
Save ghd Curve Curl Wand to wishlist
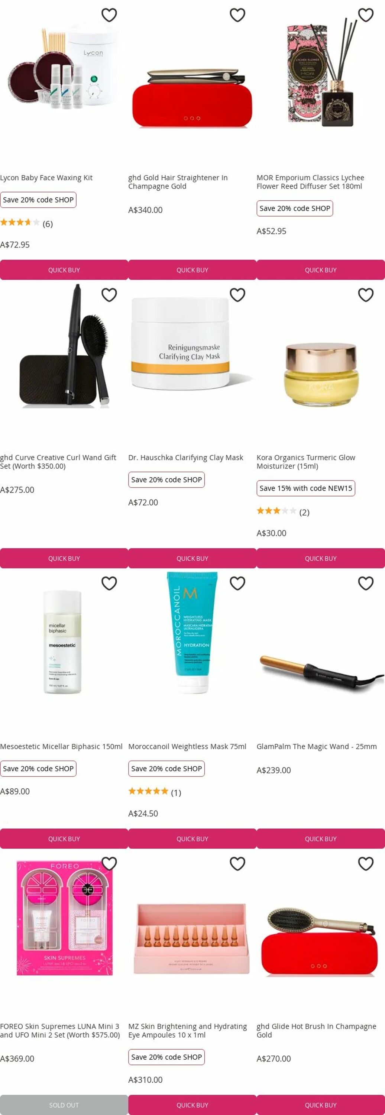coord(109,295)
